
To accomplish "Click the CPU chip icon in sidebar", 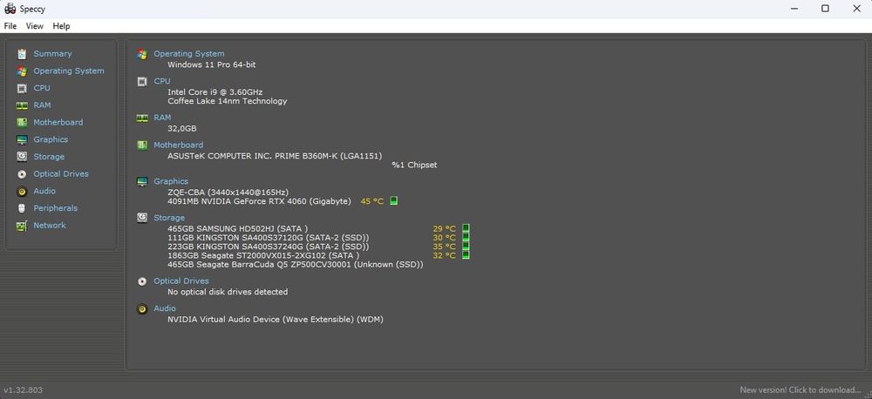I will (x=22, y=88).
